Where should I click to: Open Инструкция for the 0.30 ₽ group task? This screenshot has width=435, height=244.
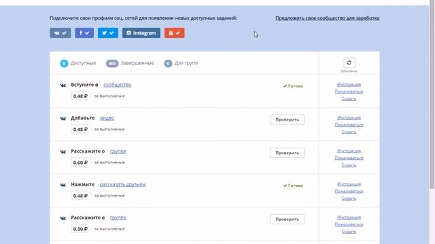[349, 217]
